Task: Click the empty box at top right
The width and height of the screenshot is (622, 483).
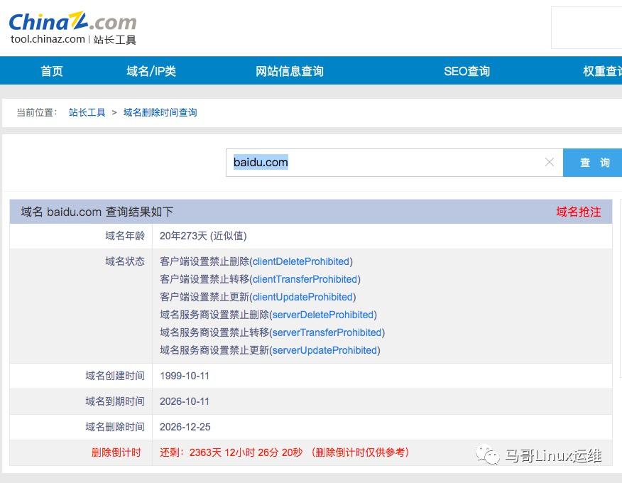Action: point(586,28)
